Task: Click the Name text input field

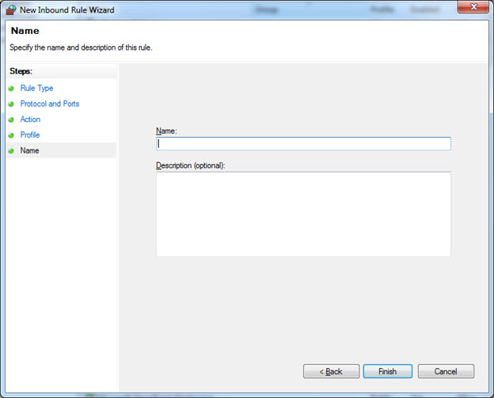Action: click(303, 143)
